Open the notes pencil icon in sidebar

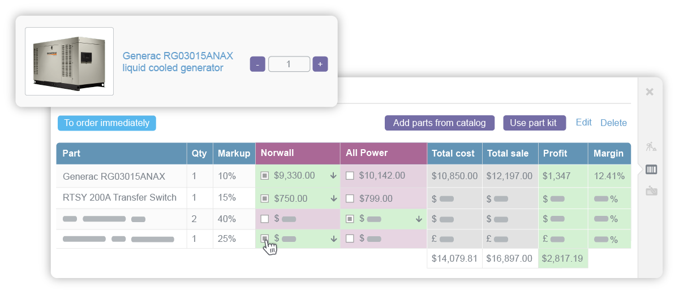[651, 191]
